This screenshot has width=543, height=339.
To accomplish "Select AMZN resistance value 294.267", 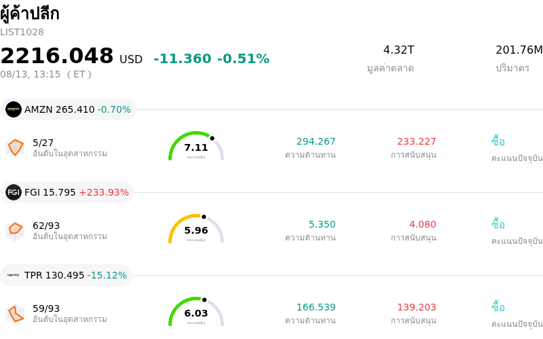I will (316, 141).
